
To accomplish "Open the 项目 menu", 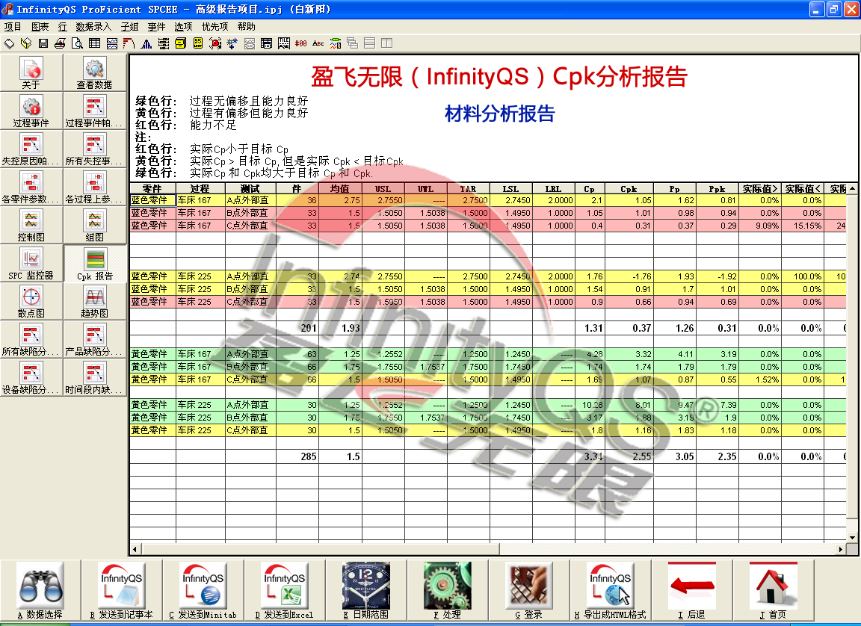I will (x=13, y=26).
